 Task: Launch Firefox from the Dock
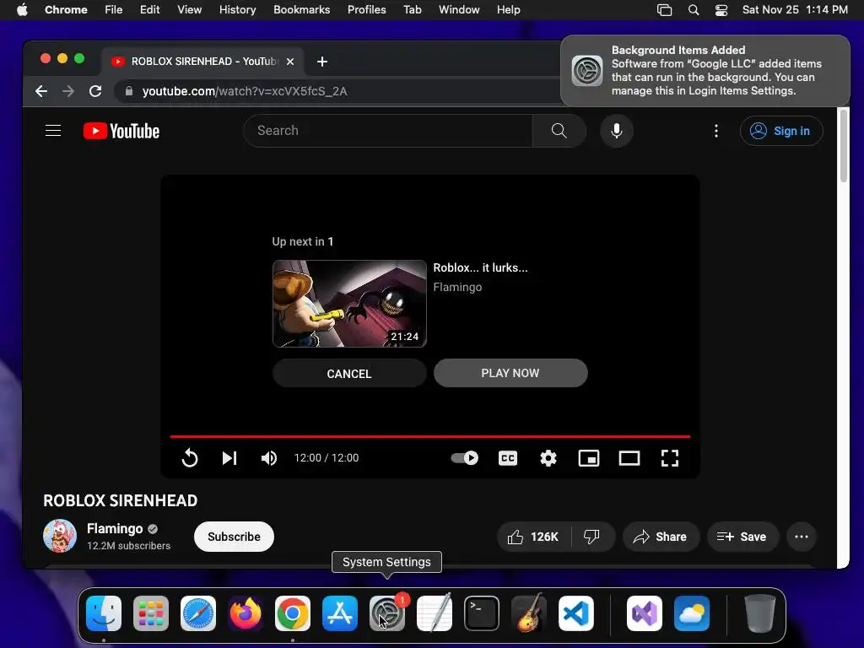[x=246, y=613]
